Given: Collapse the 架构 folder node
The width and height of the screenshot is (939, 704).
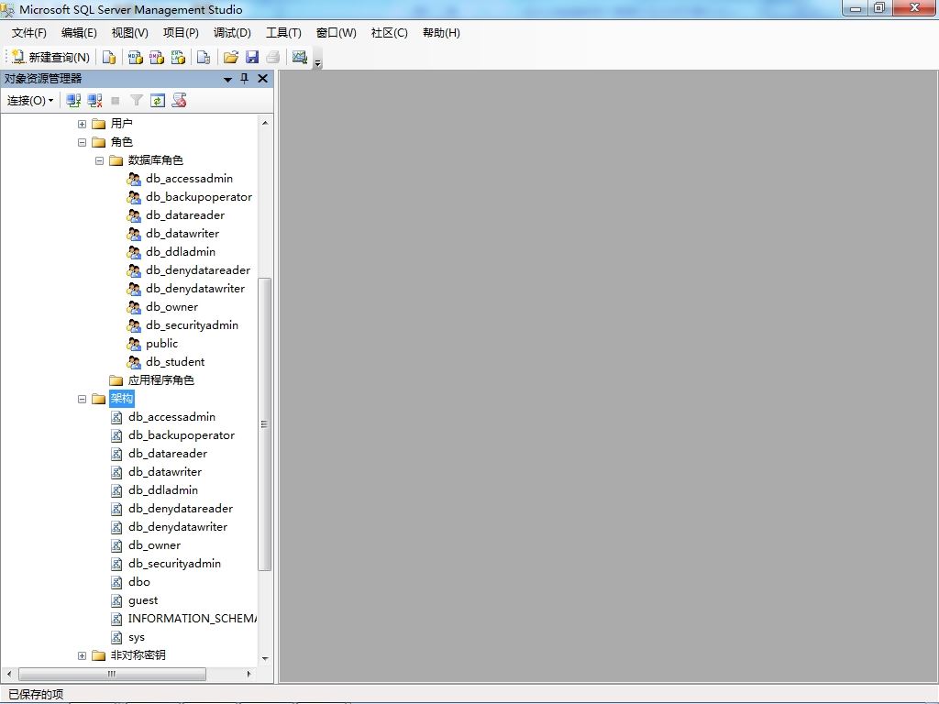Looking at the screenshot, I should [82, 399].
